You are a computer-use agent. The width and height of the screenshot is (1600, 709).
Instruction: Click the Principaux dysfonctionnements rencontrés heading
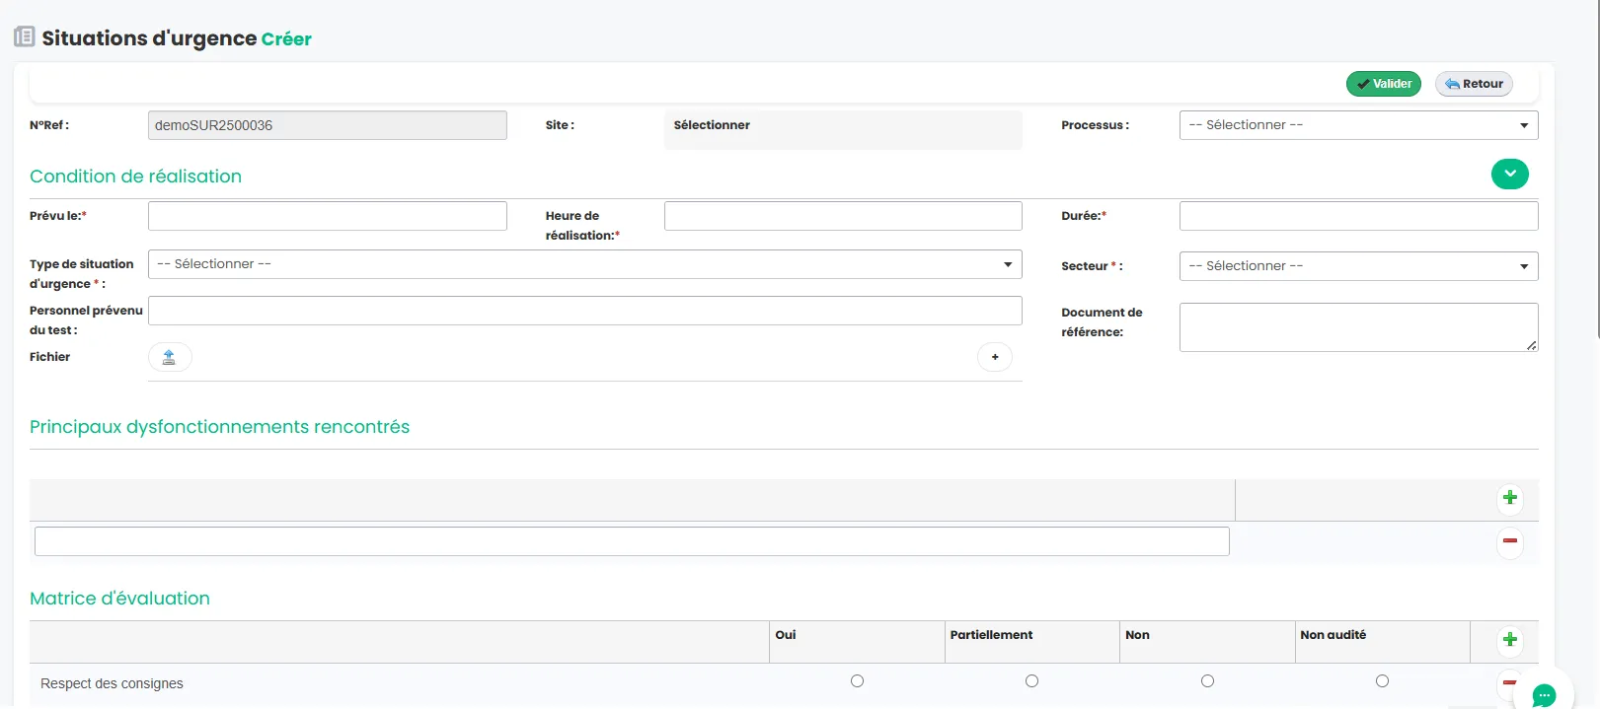(x=219, y=427)
